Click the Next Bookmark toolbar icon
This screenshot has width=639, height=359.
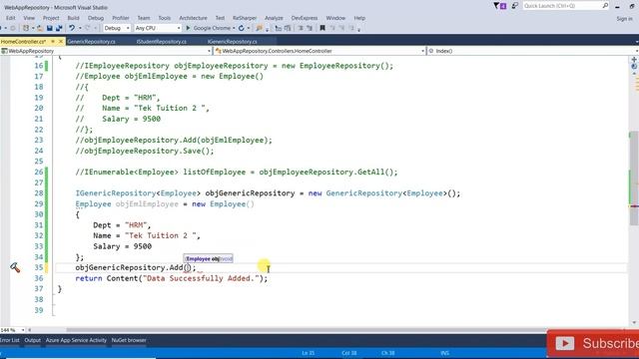click(x=341, y=28)
